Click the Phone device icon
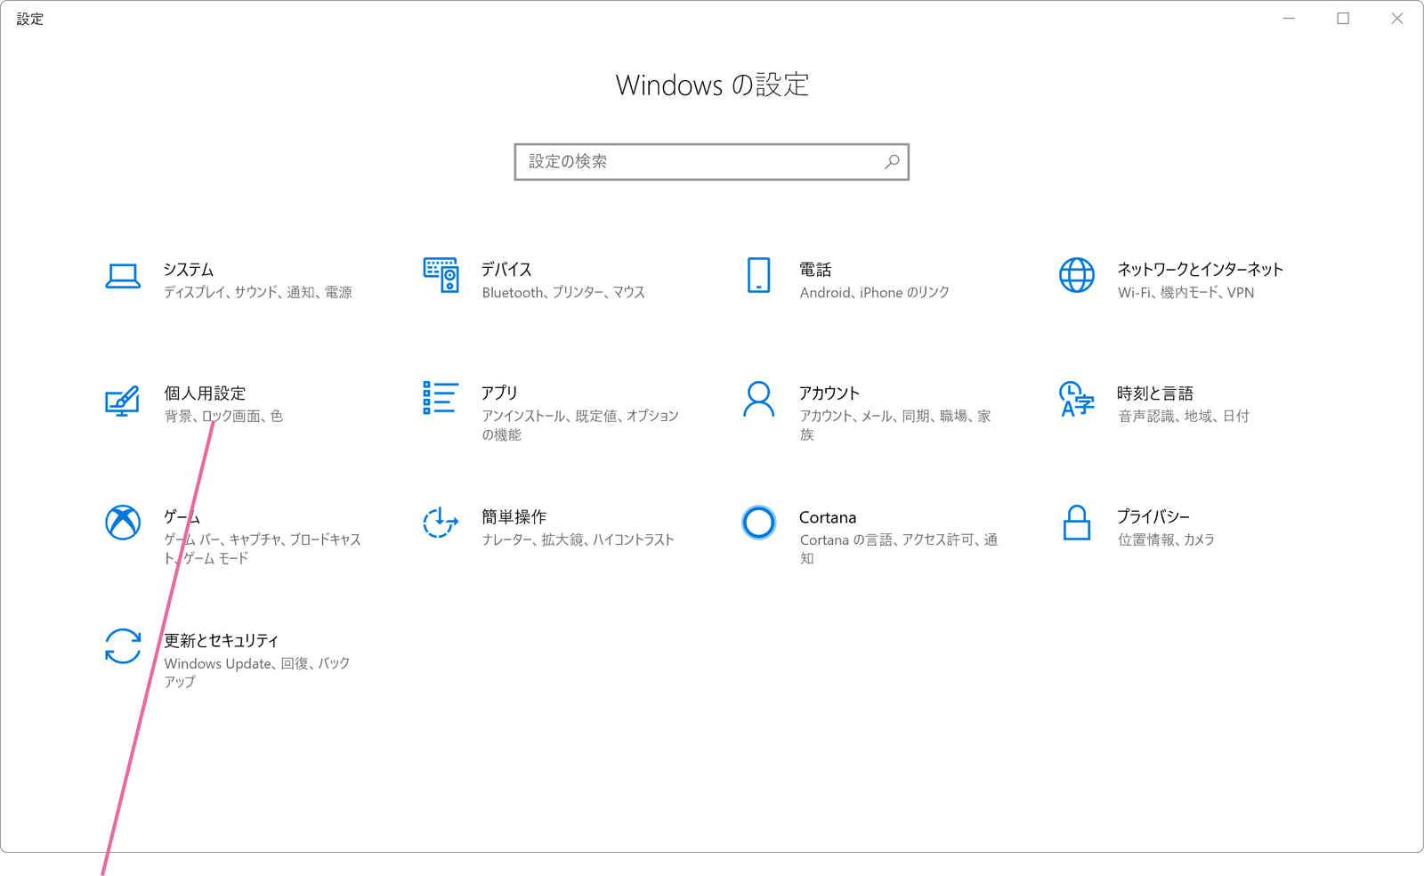The width and height of the screenshot is (1424, 876). click(x=758, y=275)
